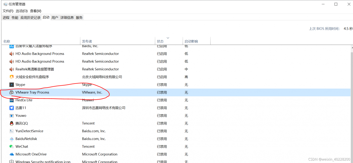The width and height of the screenshot is (353, 163).
Task: Click the 迅雷11 bird icon
Action: point(12,108)
